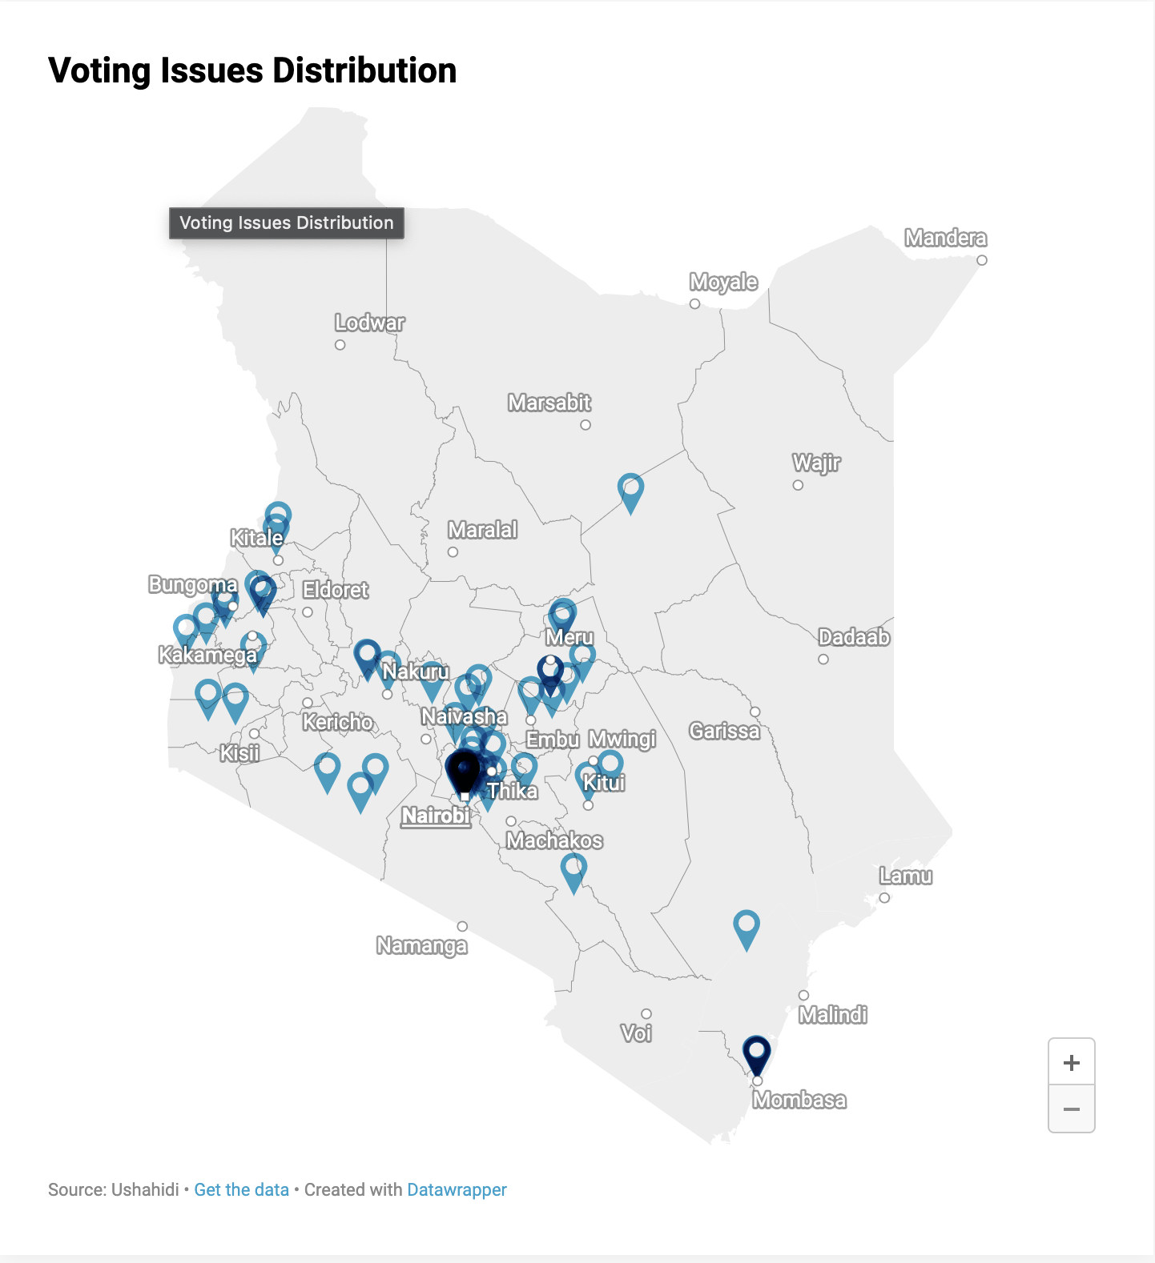
Task: Click the Voting Issues Distribution tooltip
Action: coord(287,223)
